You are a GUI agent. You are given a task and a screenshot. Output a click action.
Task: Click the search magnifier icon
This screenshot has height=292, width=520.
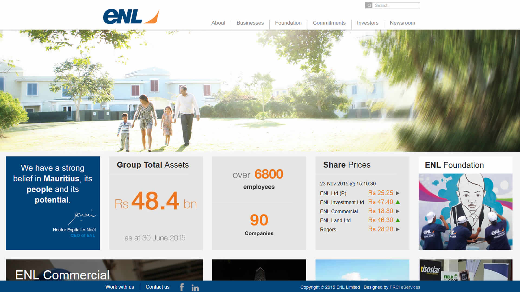pos(369,5)
